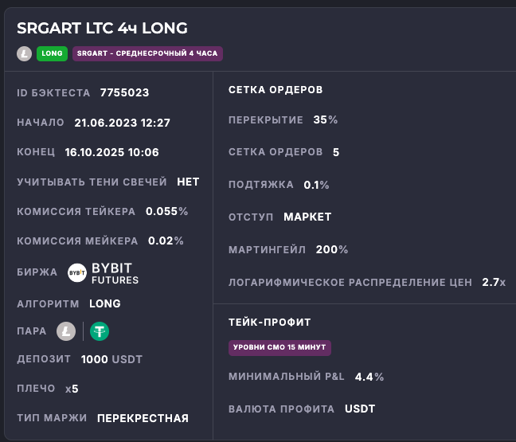The image size is (516, 442).
Task: Click the Сетка ордеров section header
Action: [275, 90]
